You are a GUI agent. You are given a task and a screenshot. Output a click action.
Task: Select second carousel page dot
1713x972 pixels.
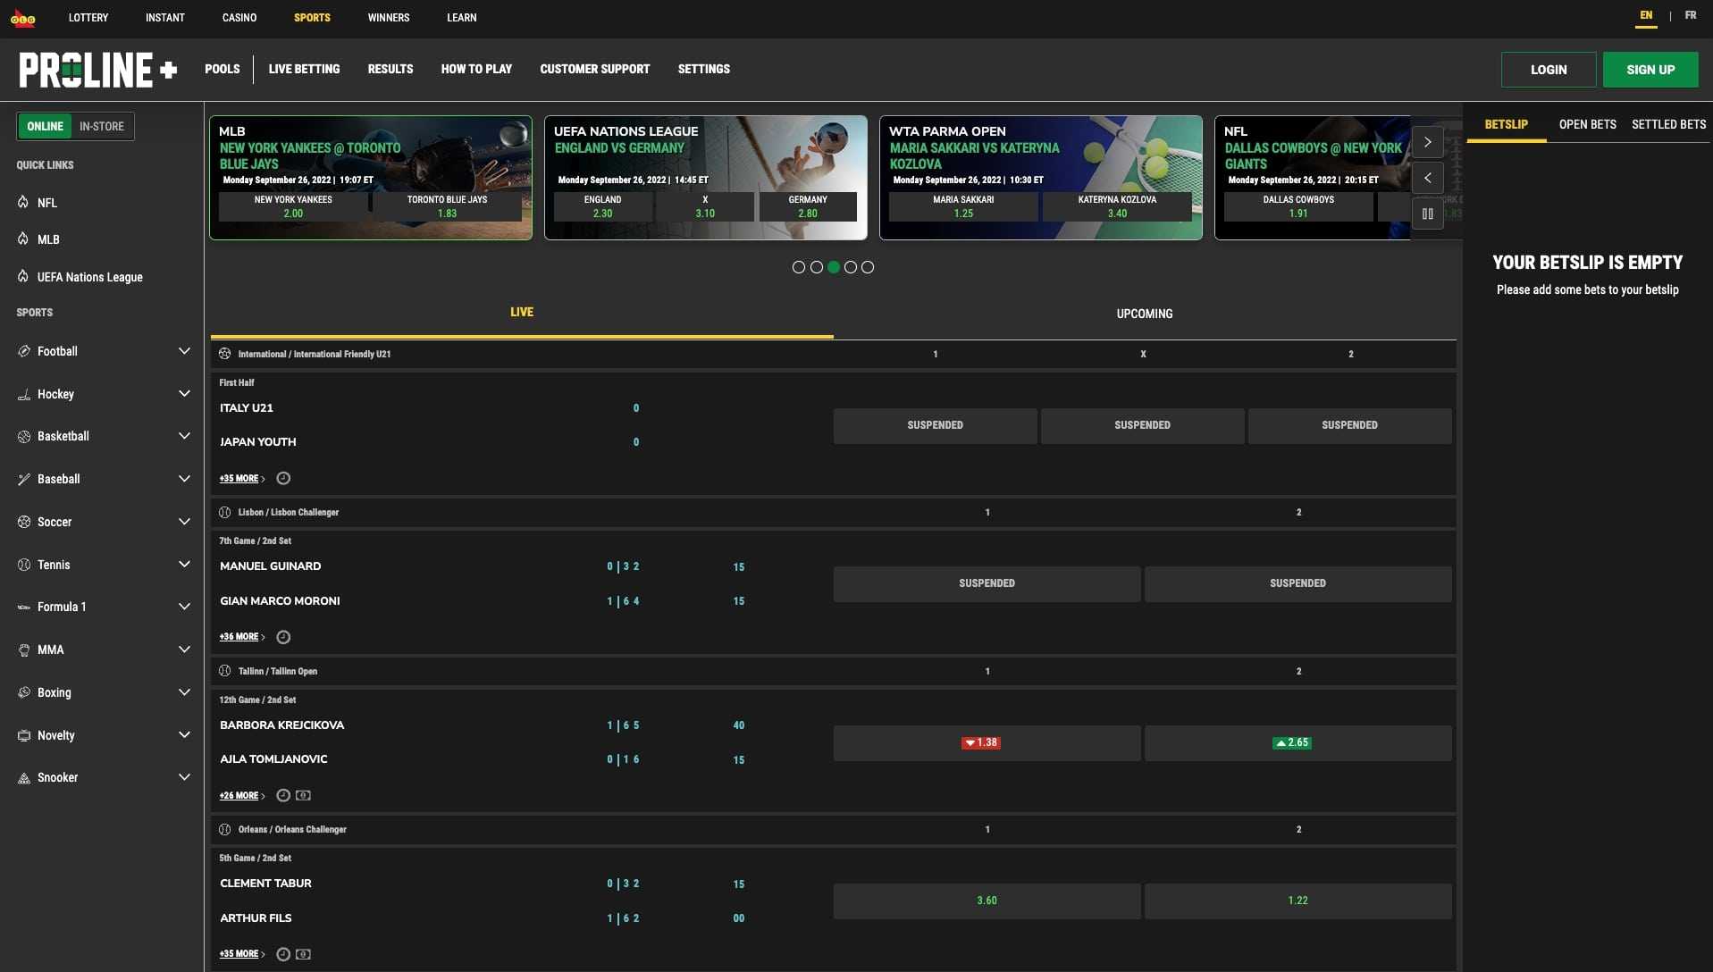[x=816, y=267]
